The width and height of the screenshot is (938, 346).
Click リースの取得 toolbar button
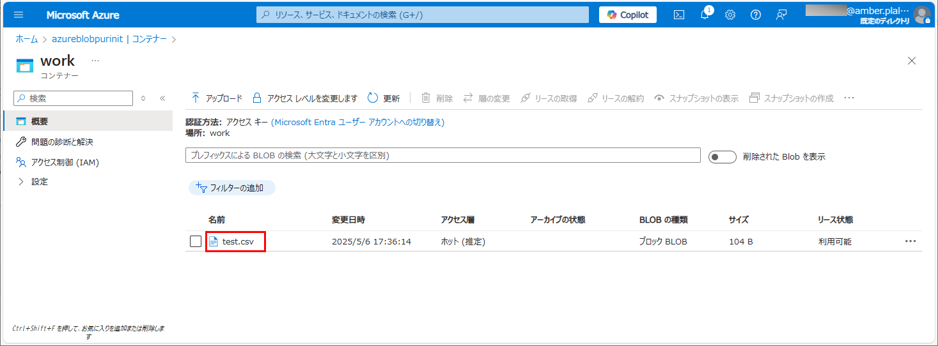tap(549, 98)
